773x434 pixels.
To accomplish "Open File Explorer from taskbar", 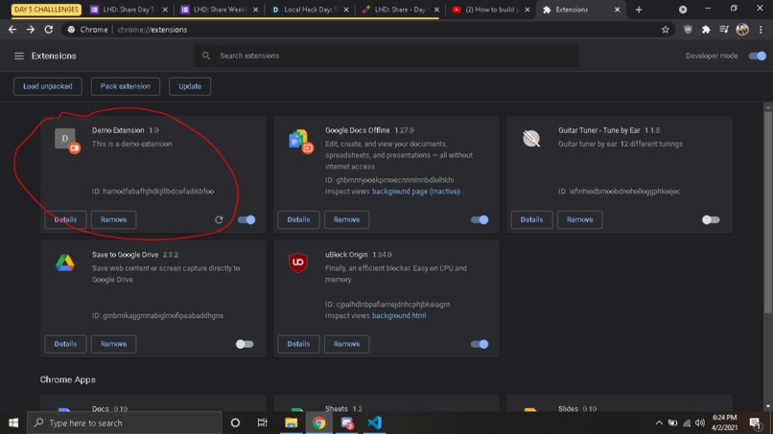I will point(291,423).
